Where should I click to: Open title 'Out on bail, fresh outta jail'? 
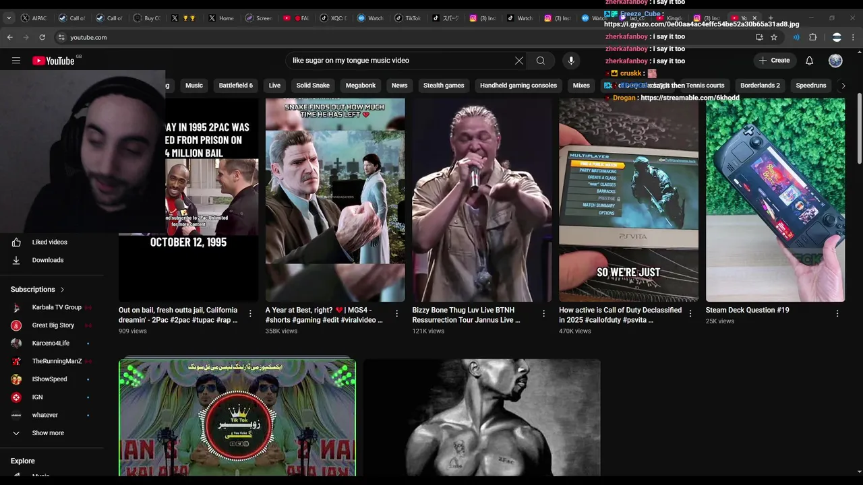click(x=178, y=315)
